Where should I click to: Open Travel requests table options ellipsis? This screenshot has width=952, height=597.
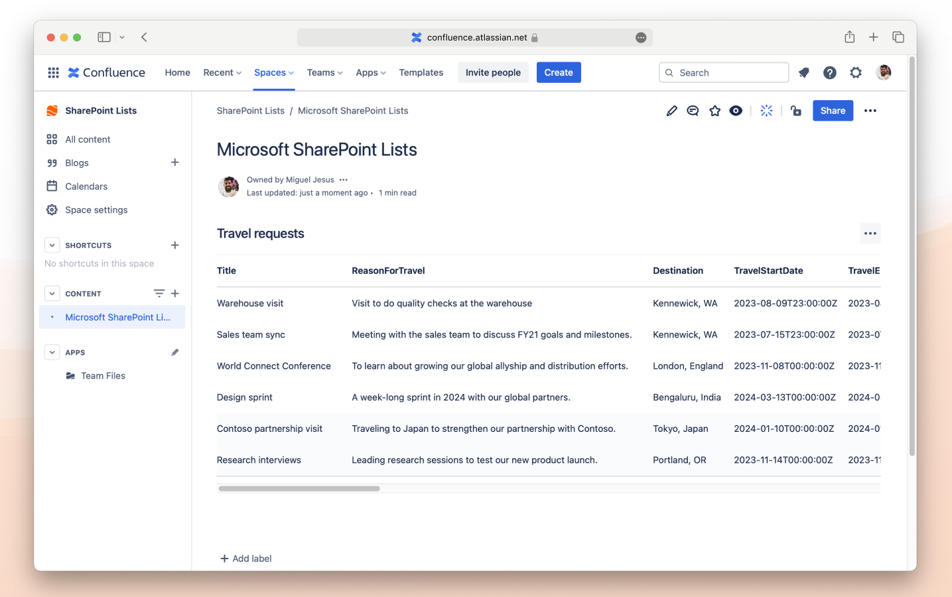point(870,233)
